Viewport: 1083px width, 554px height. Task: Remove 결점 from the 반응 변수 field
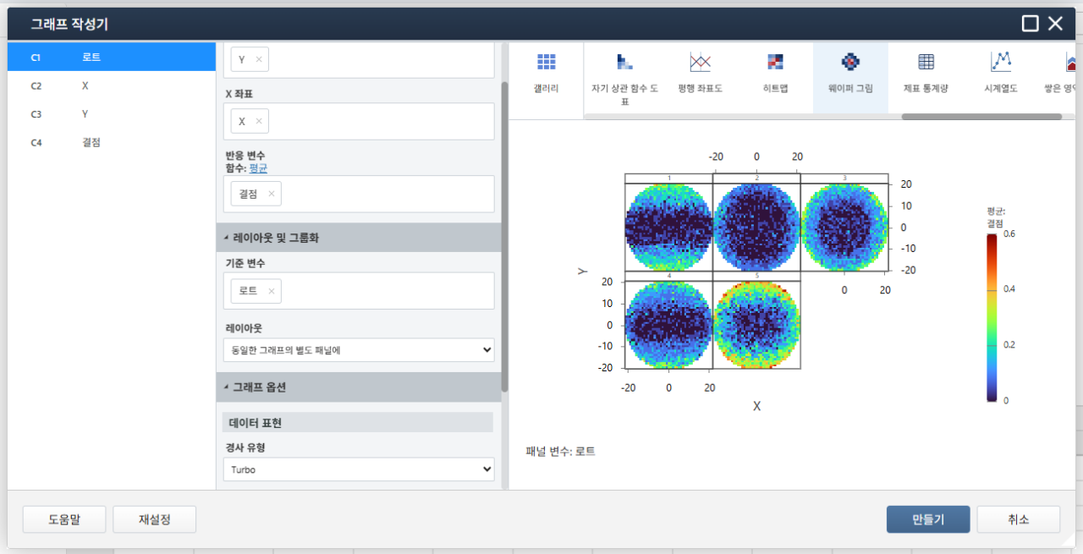(x=272, y=194)
